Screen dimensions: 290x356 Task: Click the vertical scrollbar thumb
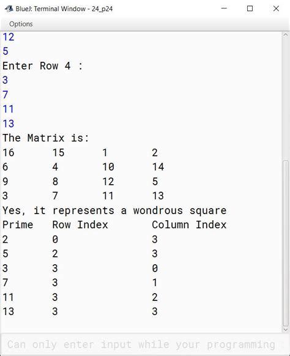click(286, 243)
